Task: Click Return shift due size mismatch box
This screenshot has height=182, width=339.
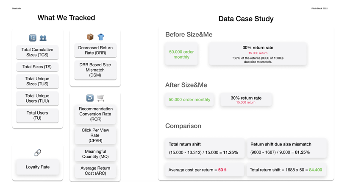Action: [286, 148]
